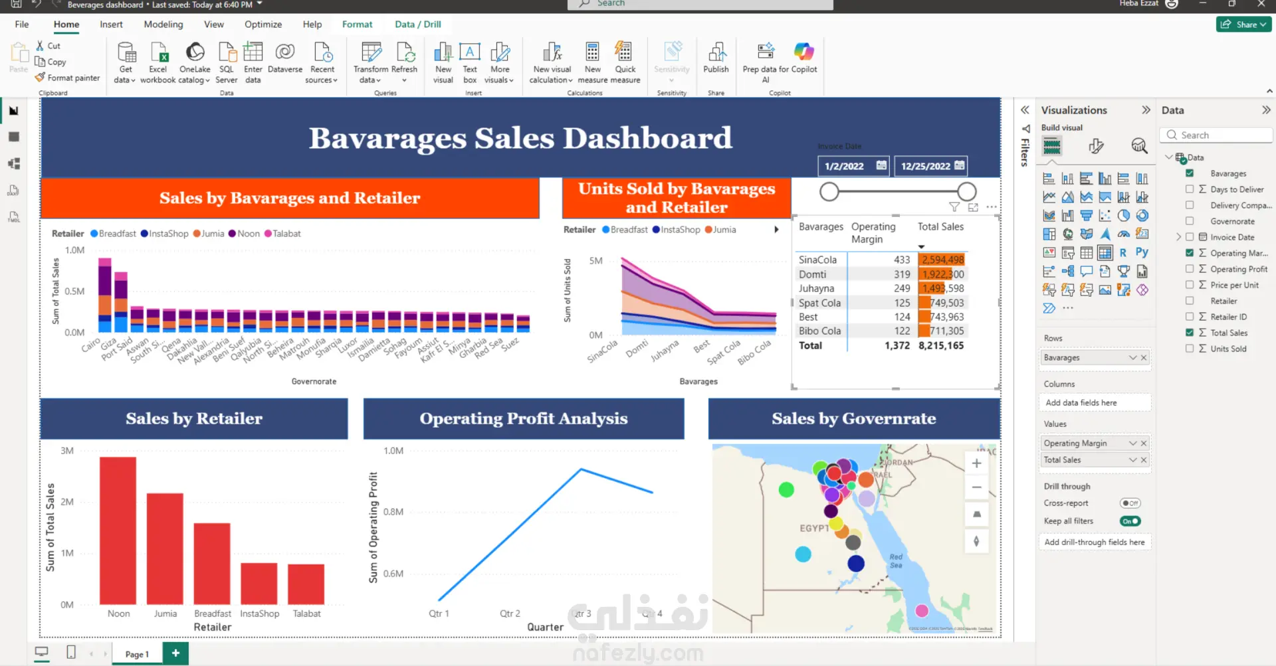The image size is (1276, 666).
Task: Open Bavarages field dropdown in Rows
Action: 1132,358
